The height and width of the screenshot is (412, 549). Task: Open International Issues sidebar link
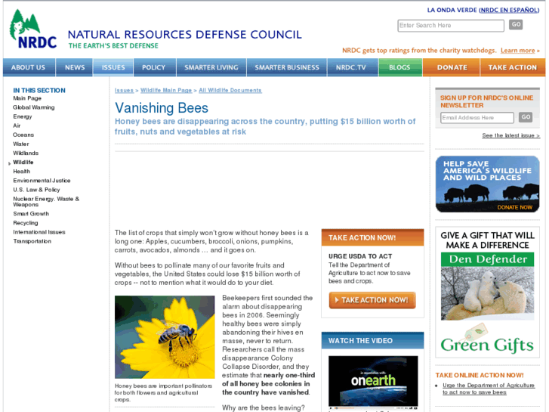click(x=39, y=232)
